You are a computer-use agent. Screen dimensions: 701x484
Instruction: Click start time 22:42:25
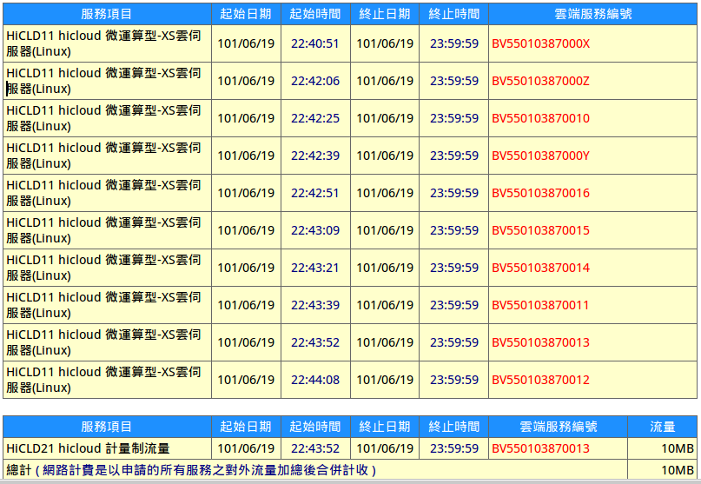point(315,118)
